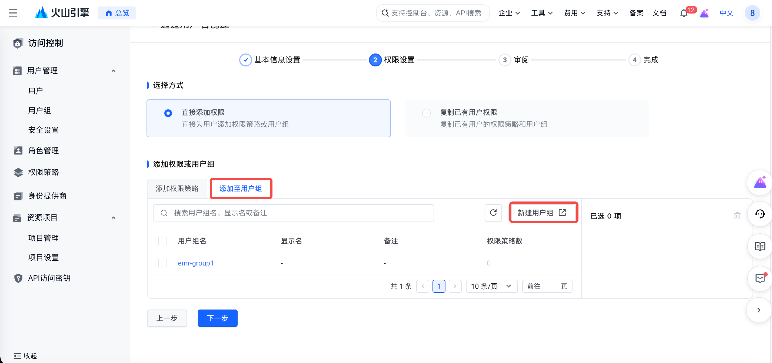
Task: Open the emr-group1 link
Action: (196, 263)
